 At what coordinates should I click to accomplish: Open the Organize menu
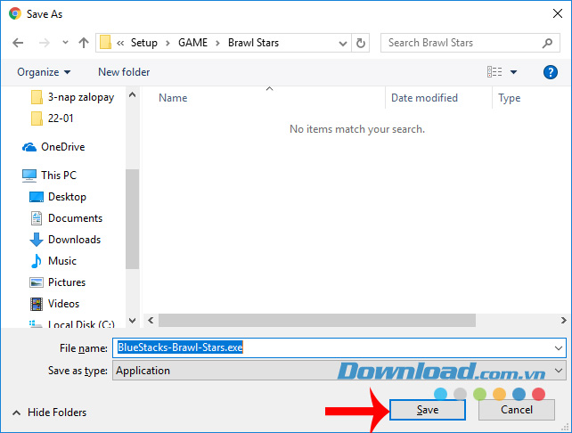click(x=43, y=72)
